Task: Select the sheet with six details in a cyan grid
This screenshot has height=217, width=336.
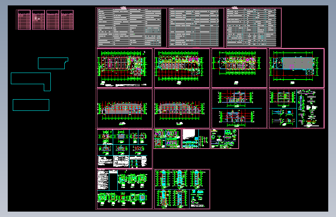Action: tap(124, 149)
